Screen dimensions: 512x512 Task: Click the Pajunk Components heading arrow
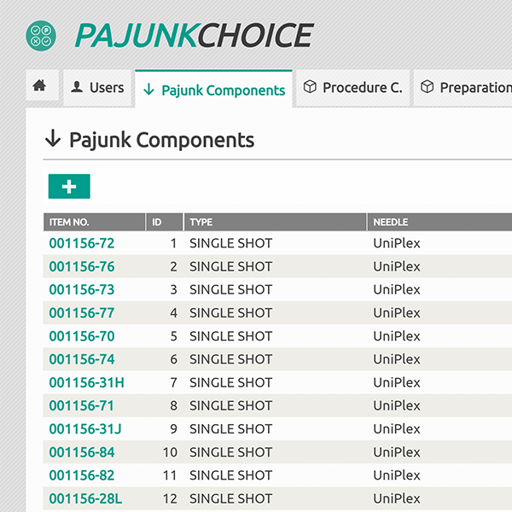(x=53, y=139)
